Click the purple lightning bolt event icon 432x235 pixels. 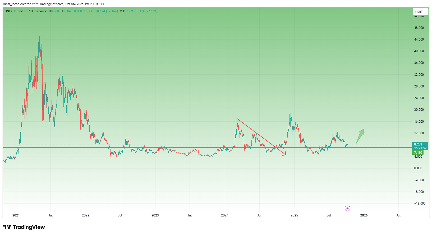347,208
